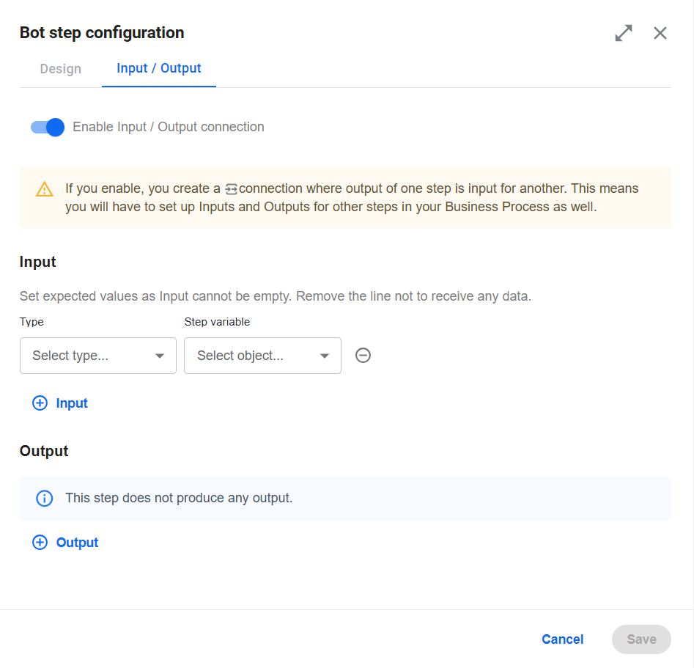Click the plus circle icon beside Input
Image resolution: width=694 pixels, height=668 pixels.
point(40,403)
